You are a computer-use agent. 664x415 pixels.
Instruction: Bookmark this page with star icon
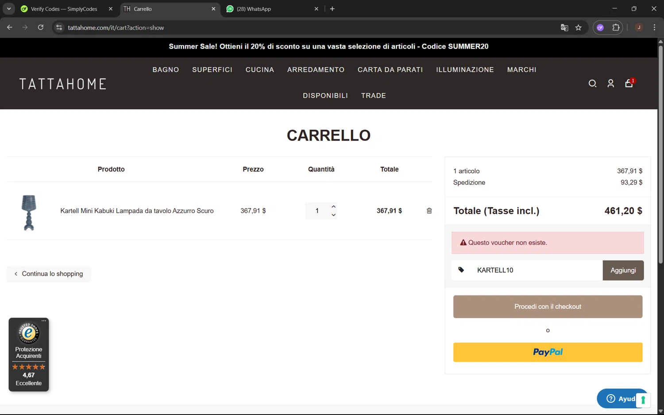[579, 27]
